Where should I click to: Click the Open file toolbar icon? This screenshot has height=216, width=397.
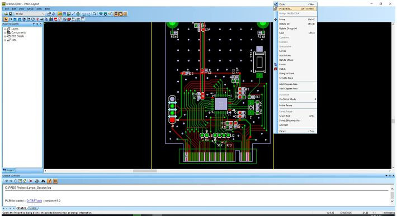(x=6, y=14)
